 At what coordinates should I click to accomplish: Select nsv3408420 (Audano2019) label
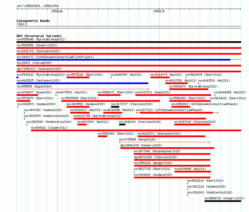click(x=153, y=175)
